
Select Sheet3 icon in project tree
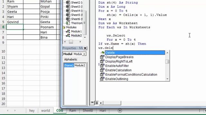click(68, 6)
